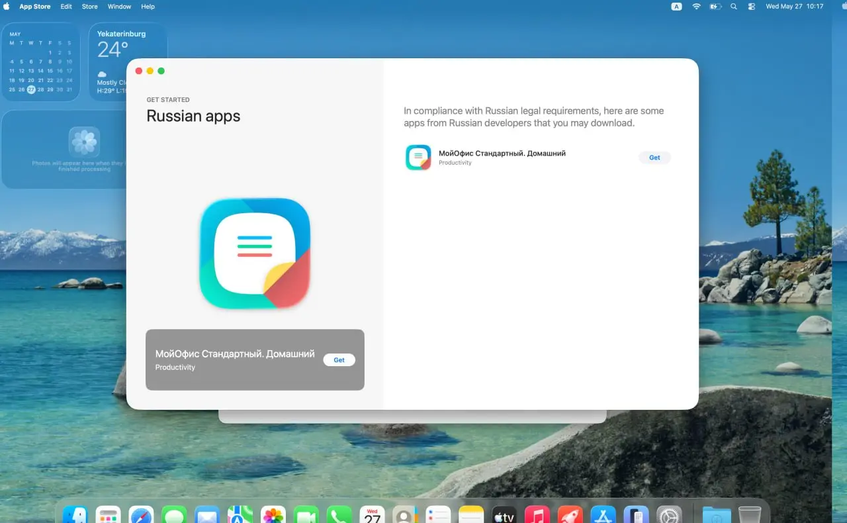
Task: Open the red rocket app in the Dock
Action: coord(570,516)
